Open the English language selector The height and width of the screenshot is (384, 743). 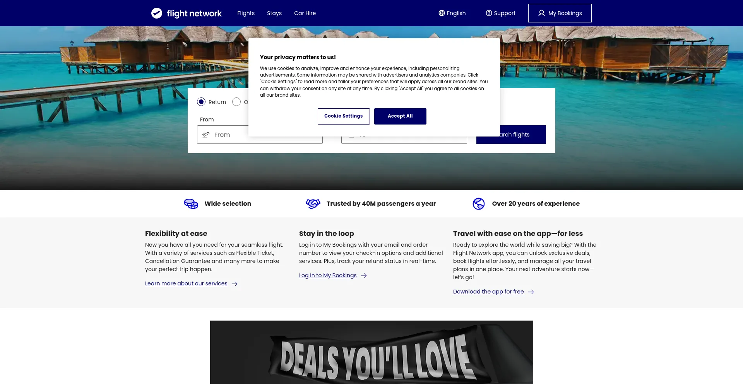coord(452,13)
